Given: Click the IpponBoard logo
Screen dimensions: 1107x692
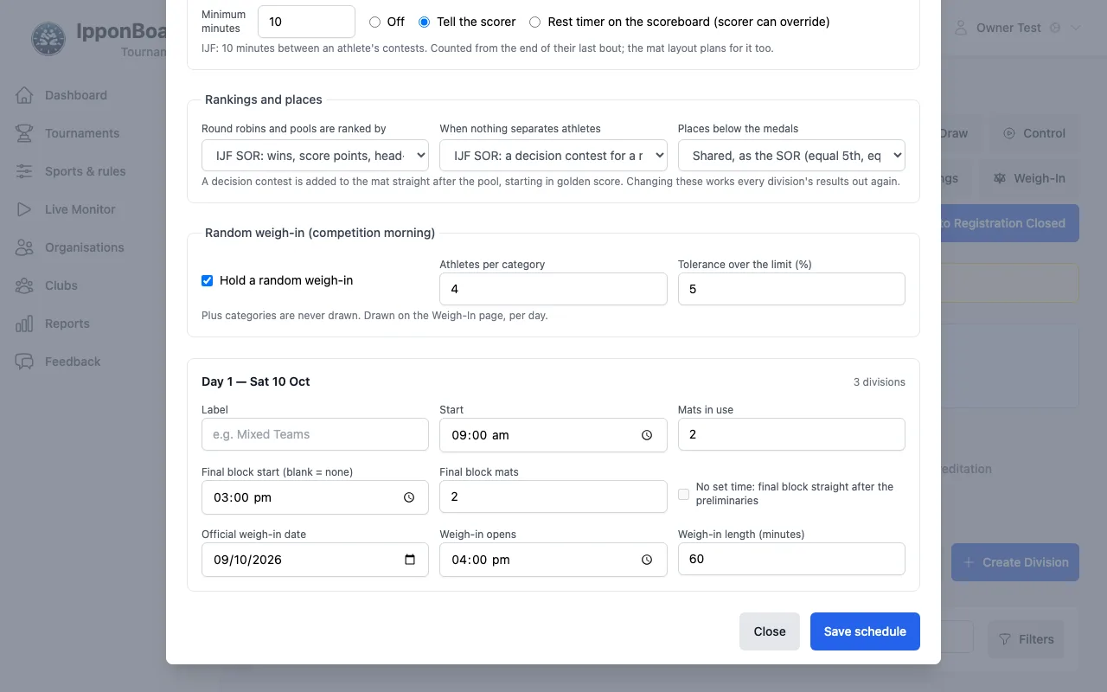Looking at the screenshot, I should [x=49, y=39].
